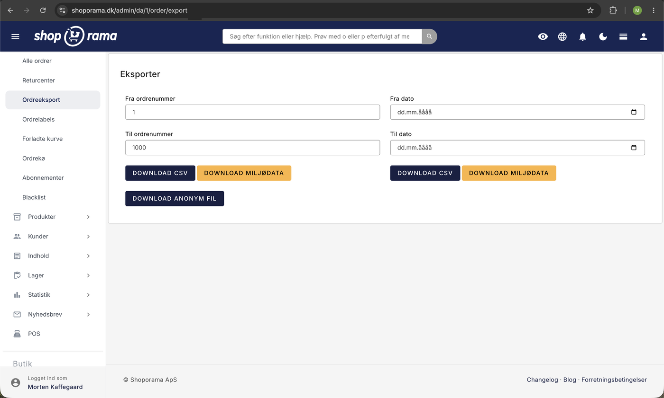Open calendar picker in Fra dato
664x398 pixels.
click(634, 112)
